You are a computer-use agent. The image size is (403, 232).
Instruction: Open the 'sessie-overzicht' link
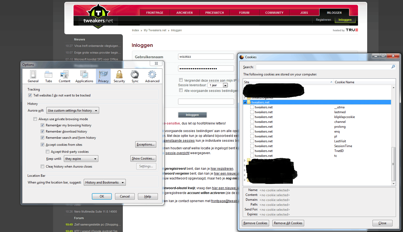click(x=177, y=153)
